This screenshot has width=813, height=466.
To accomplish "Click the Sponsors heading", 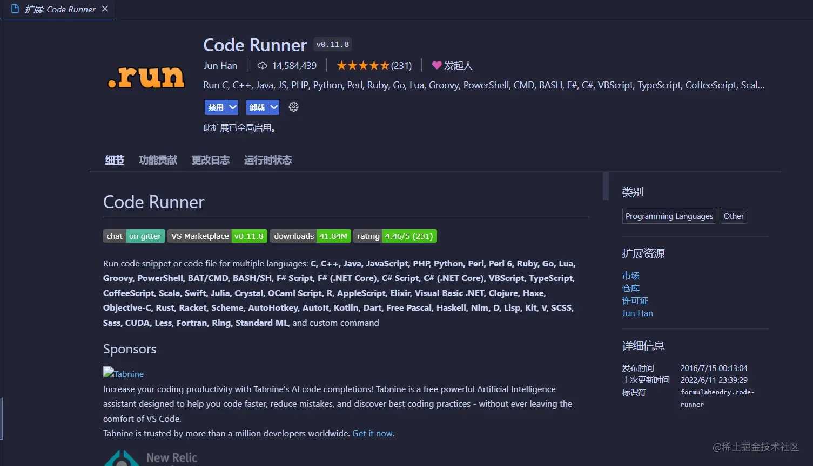I will click(130, 349).
